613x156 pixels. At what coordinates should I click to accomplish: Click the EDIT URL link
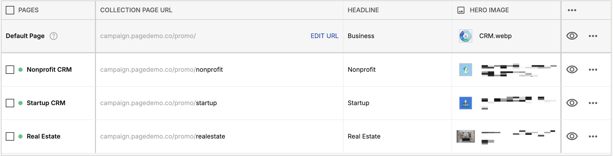[x=324, y=36]
